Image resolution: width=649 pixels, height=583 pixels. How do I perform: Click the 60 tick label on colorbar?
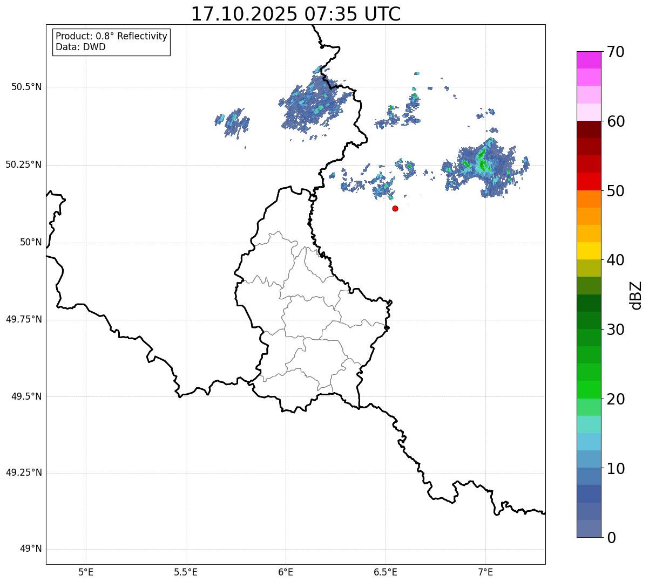point(616,121)
